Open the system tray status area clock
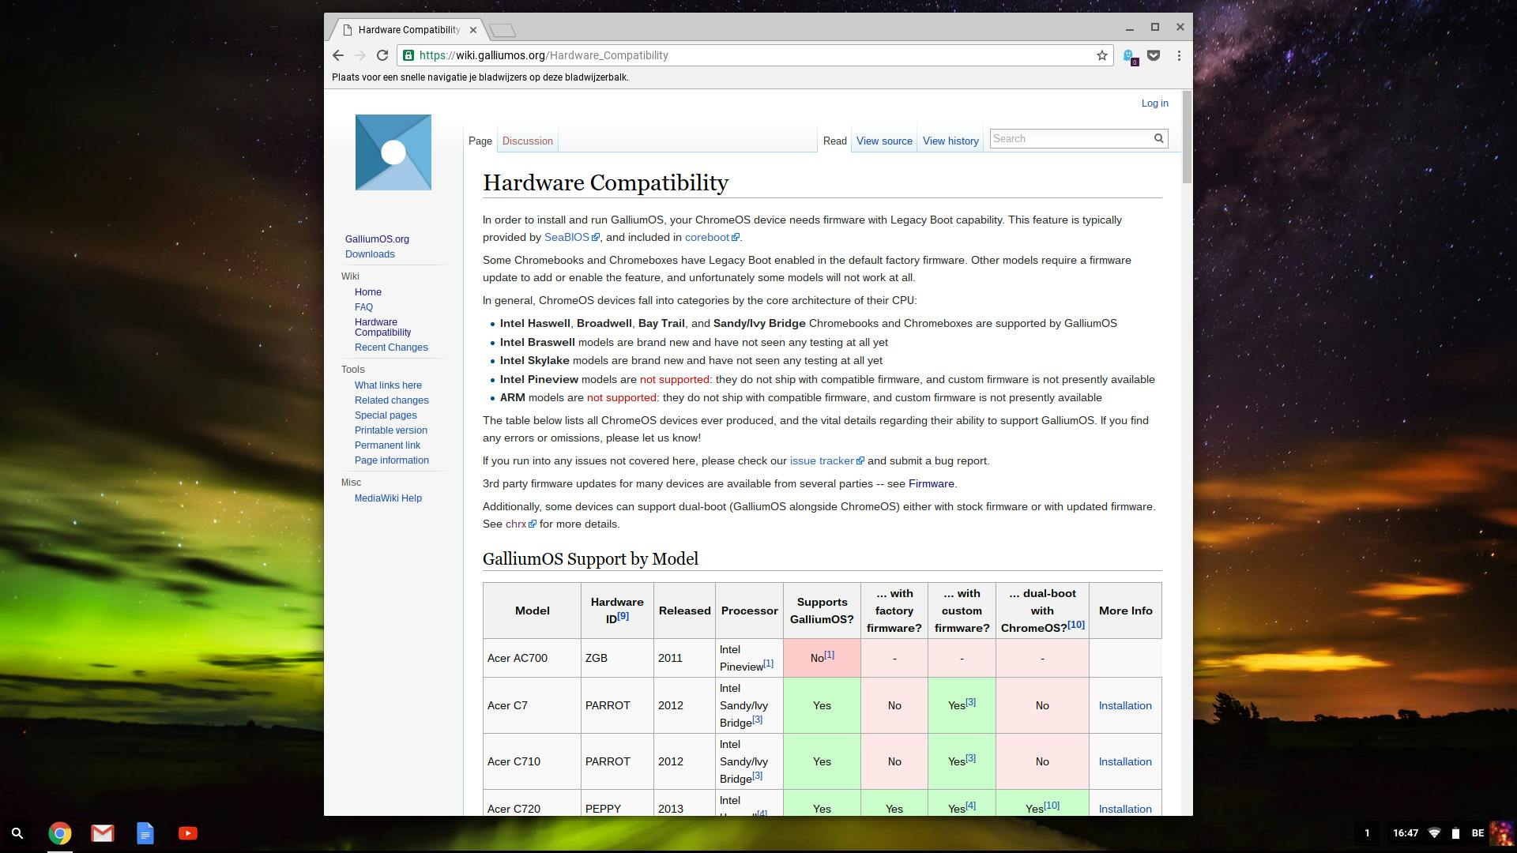Screen dimensions: 1517x853 (1405, 833)
